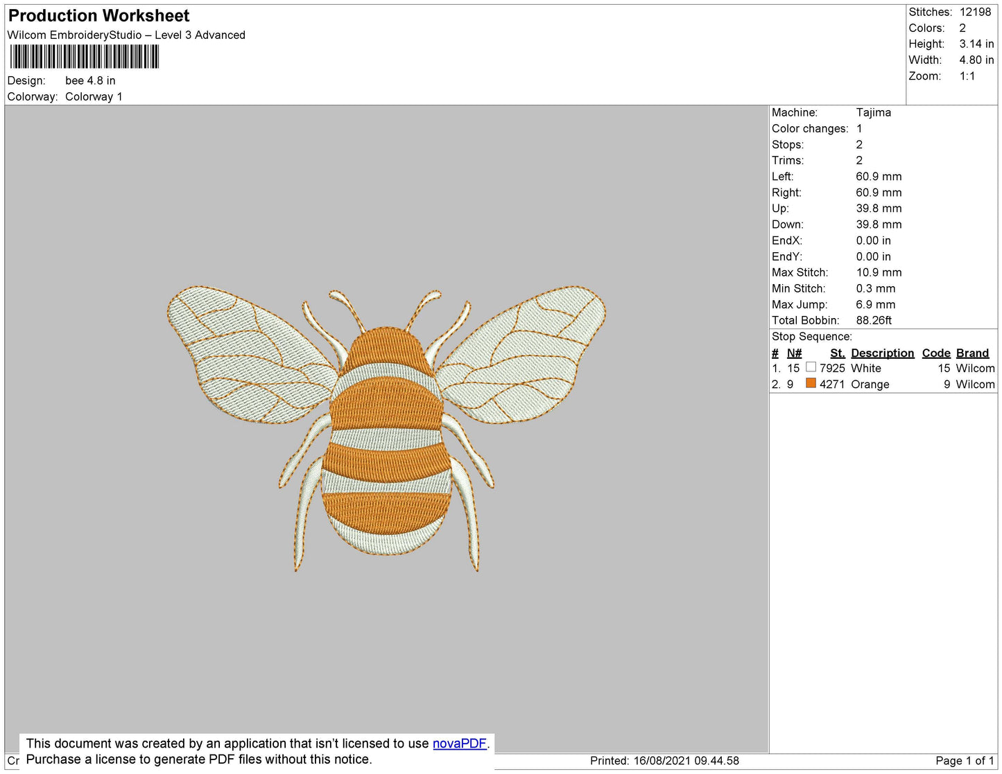
Task: Click the 'Code' column header
Action: tap(936, 353)
